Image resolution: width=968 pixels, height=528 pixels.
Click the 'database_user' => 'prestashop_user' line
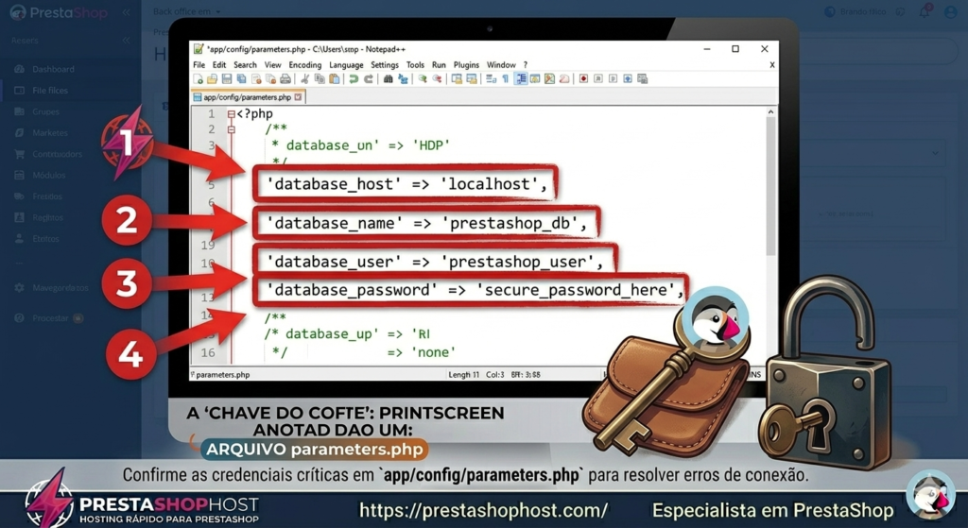(434, 262)
